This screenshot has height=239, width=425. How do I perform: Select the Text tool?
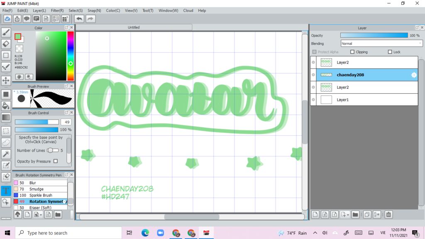6,190
